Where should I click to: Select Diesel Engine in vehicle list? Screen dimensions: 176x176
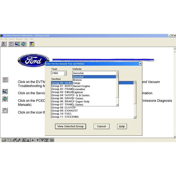[x=94, y=86]
